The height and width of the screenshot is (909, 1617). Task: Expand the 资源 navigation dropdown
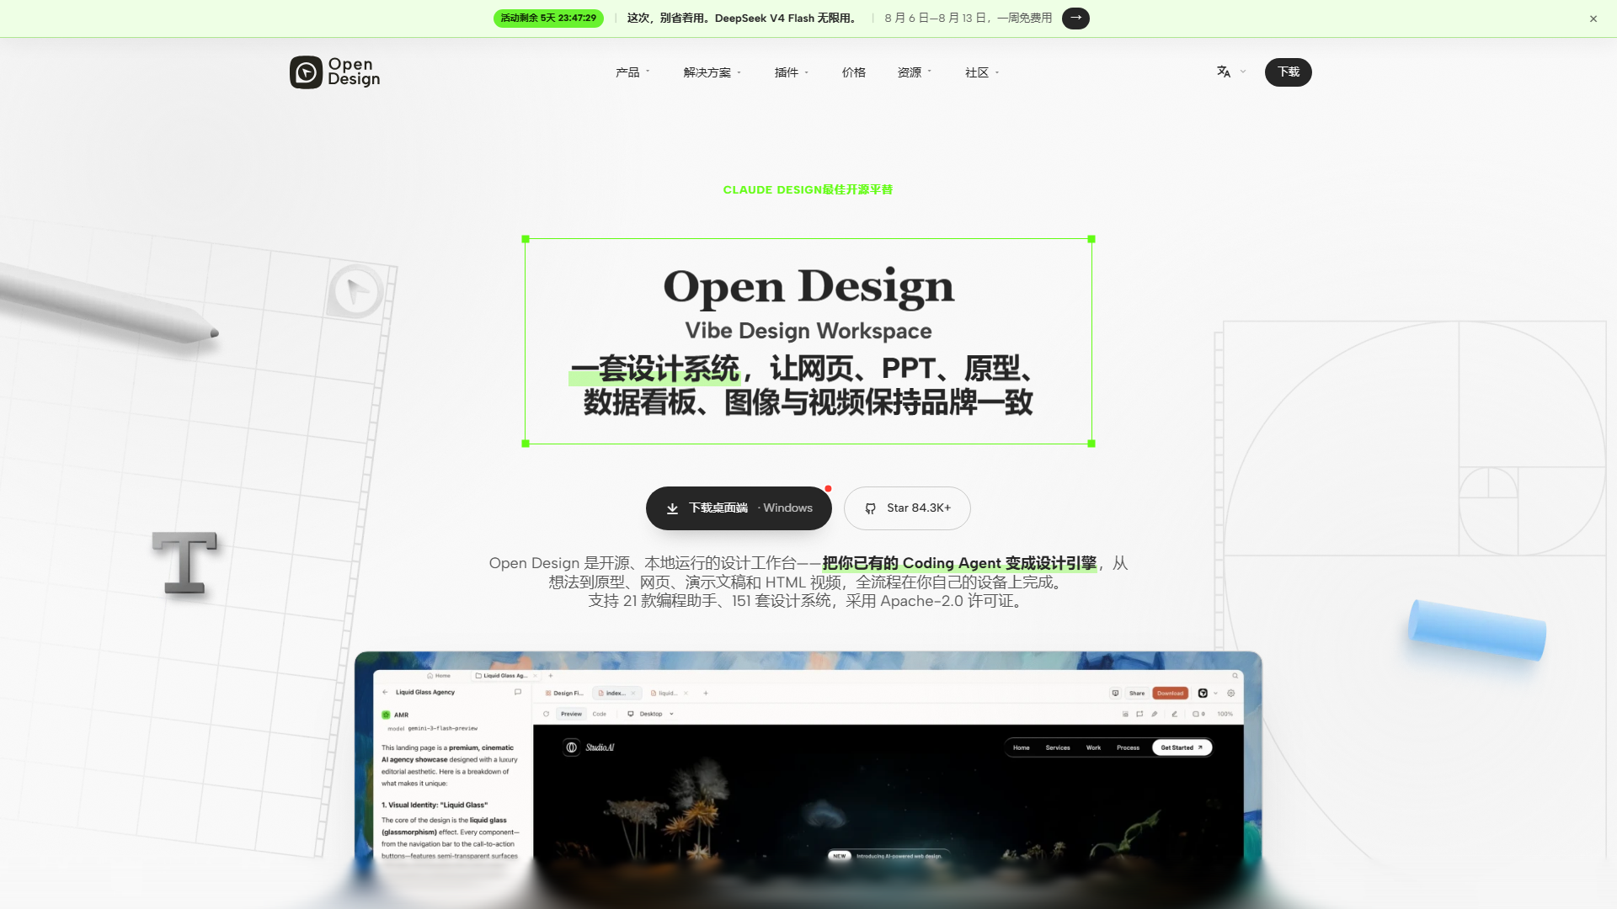pyautogui.click(x=915, y=72)
